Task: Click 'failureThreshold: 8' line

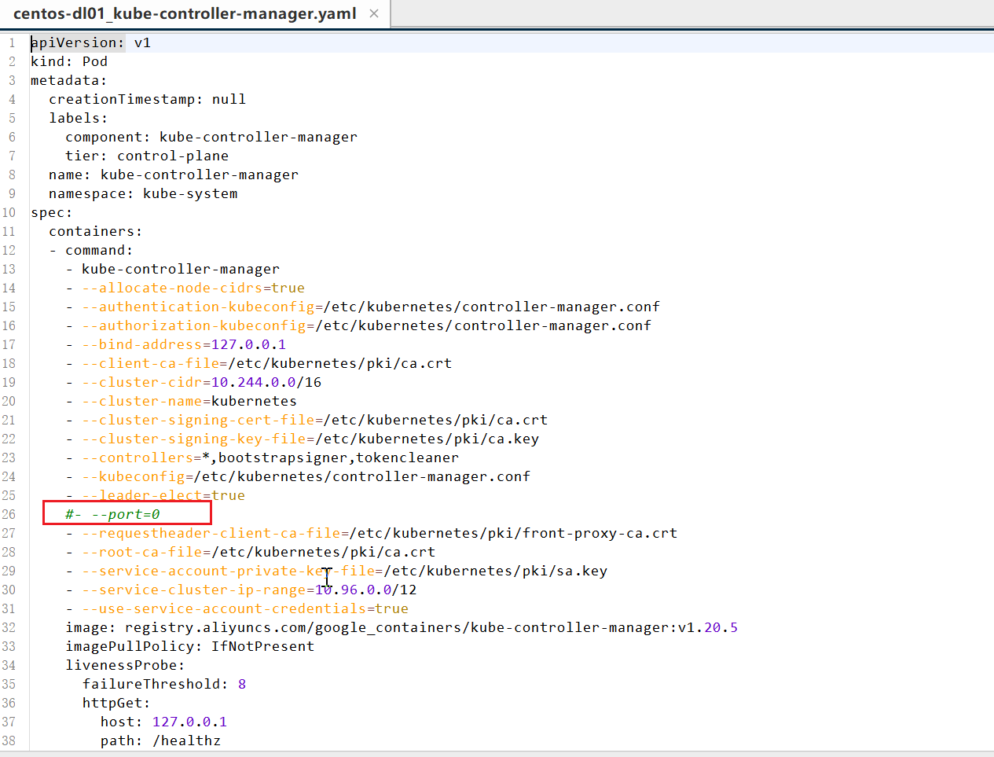Action: click(x=164, y=684)
